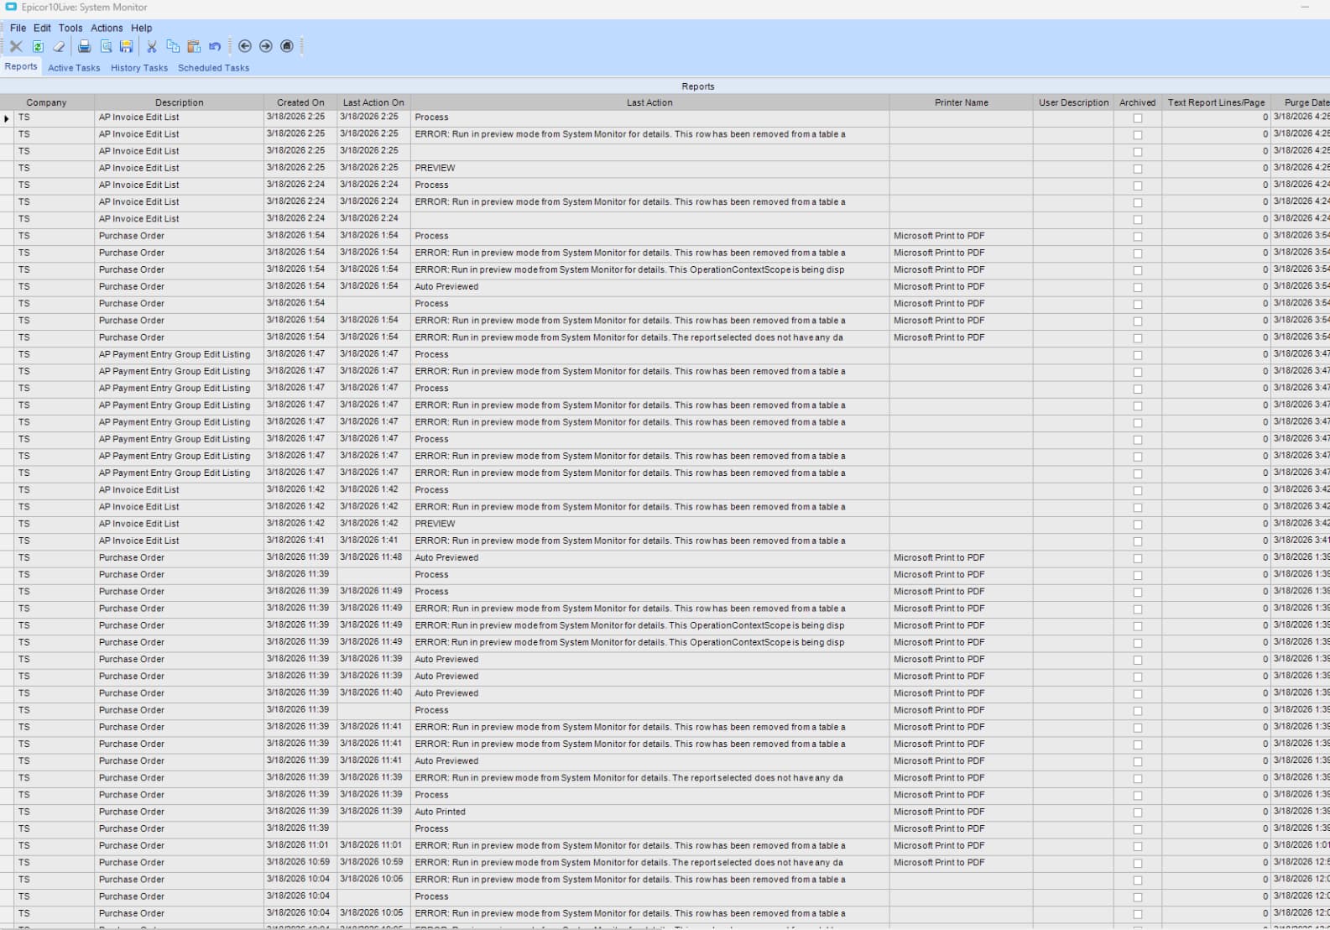
Task: Click the Cut scissors icon
Action: [152, 46]
